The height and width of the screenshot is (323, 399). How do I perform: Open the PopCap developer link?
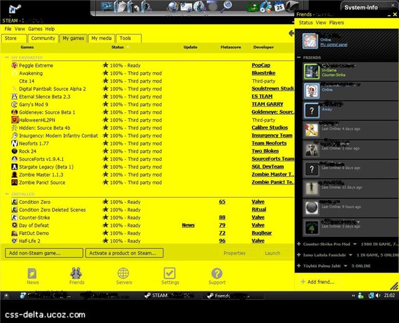(261, 65)
